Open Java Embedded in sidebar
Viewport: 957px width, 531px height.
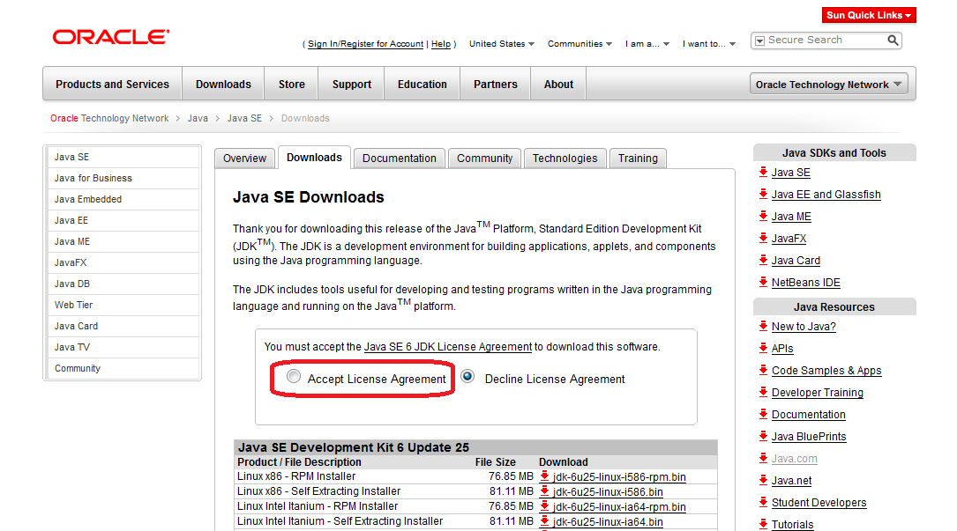pyautogui.click(x=123, y=199)
